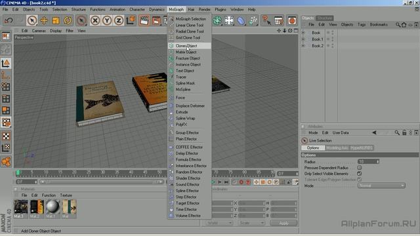The image size is (420, 236).
Task: Click the orange sphere icon in toolbar
Action: click(292, 20)
